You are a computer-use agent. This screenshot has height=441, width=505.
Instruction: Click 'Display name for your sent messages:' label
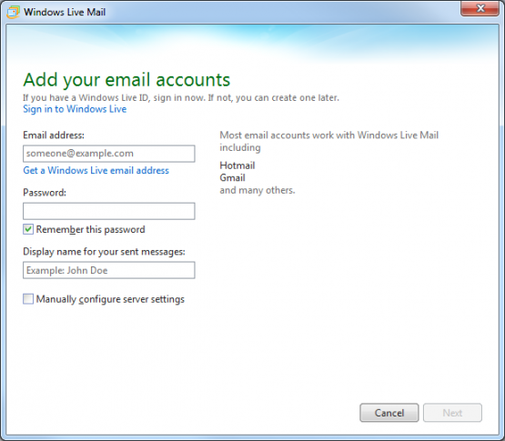tap(104, 251)
